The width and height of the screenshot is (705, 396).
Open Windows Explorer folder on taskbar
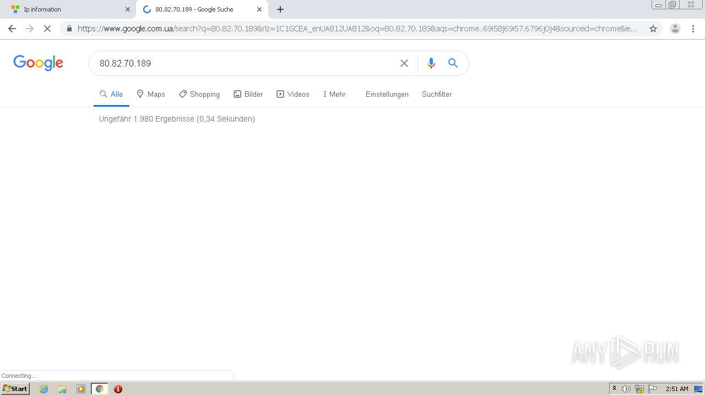[62, 389]
